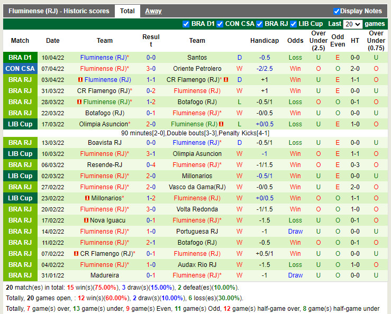The width and height of the screenshot is (391, 314).
Task: Toggle the Display Notes checkbox
Action: 337,11
